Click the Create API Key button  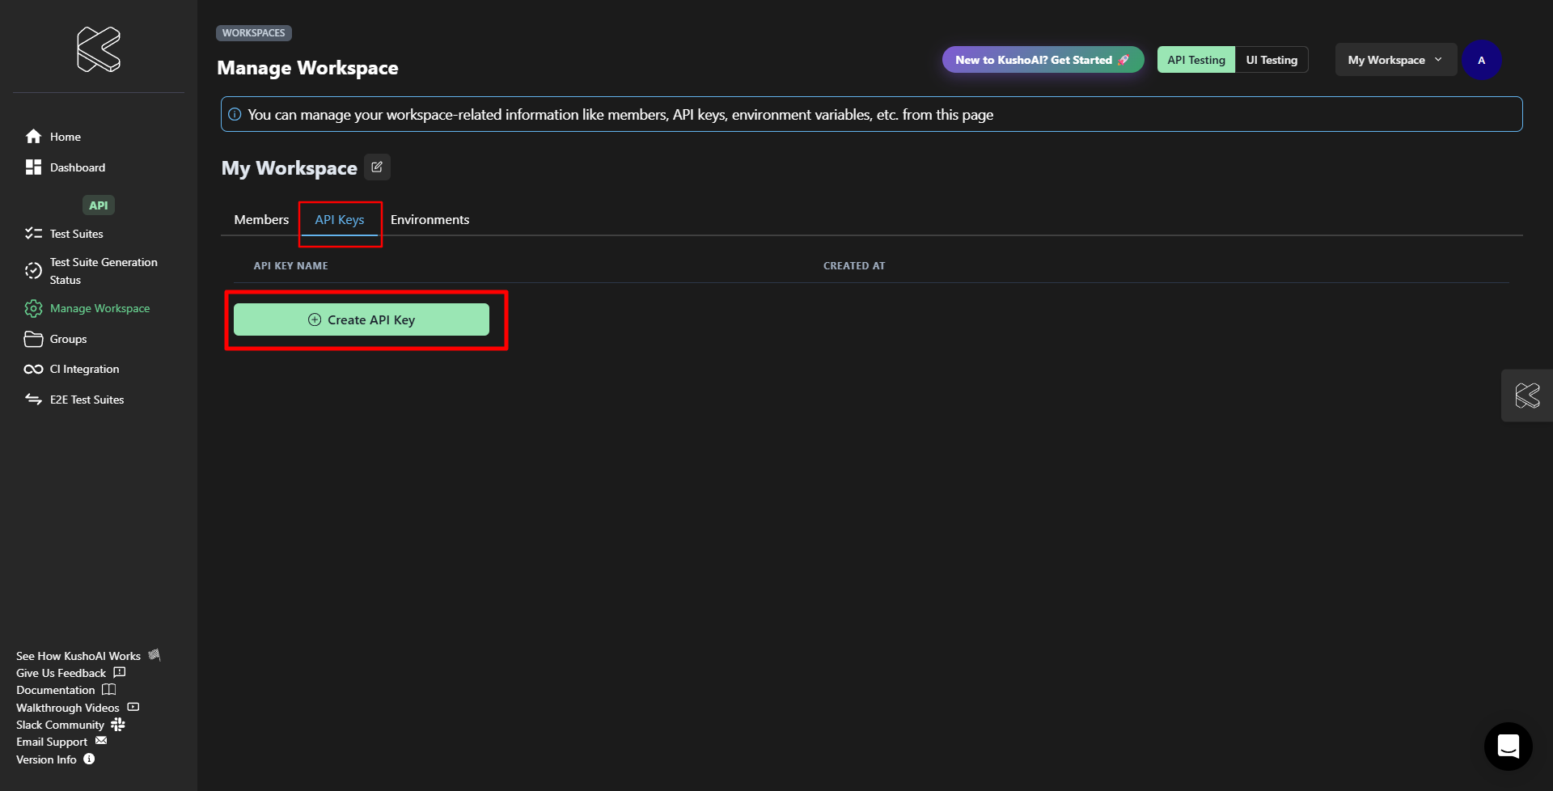point(362,319)
